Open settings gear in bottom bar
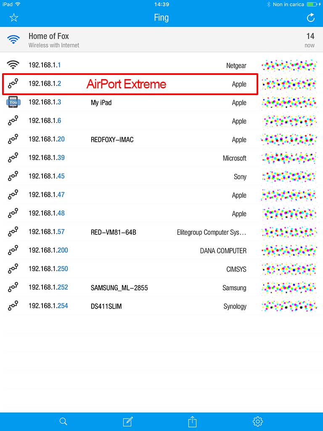 pyautogui.click(x=258, y=421)
